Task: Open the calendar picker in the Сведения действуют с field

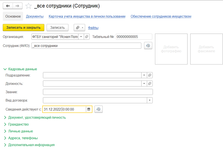Action: click(89, 109)
